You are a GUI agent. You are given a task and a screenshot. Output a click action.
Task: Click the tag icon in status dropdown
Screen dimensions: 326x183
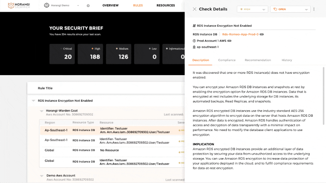pyautogui.click(x=275, y=9)
